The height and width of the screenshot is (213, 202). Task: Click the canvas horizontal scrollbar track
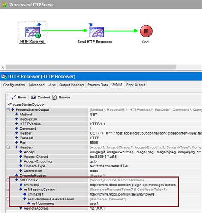[x=91, y=67]
